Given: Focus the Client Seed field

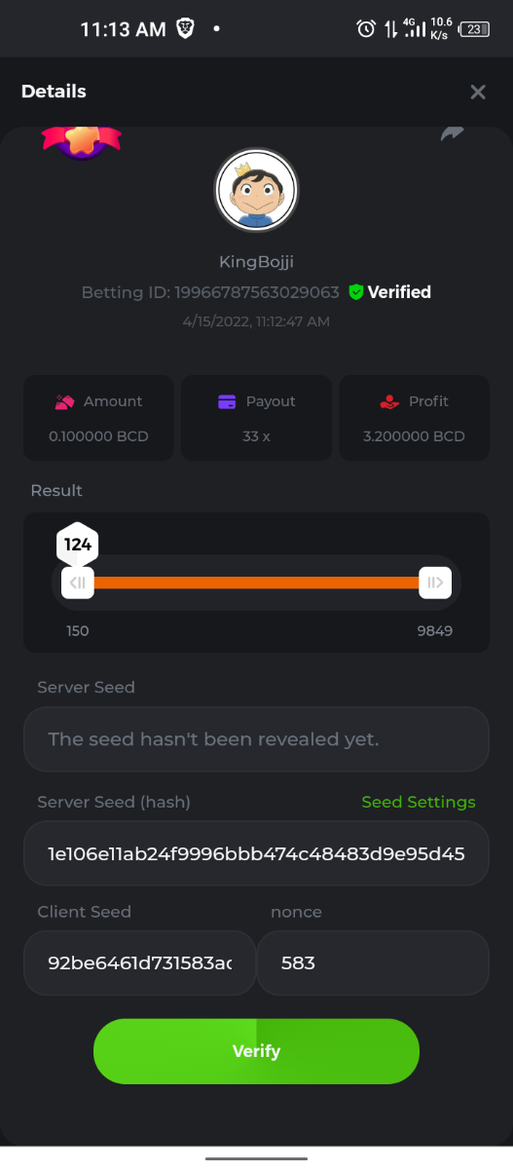Looking at the screenshot, I should 140,962.
